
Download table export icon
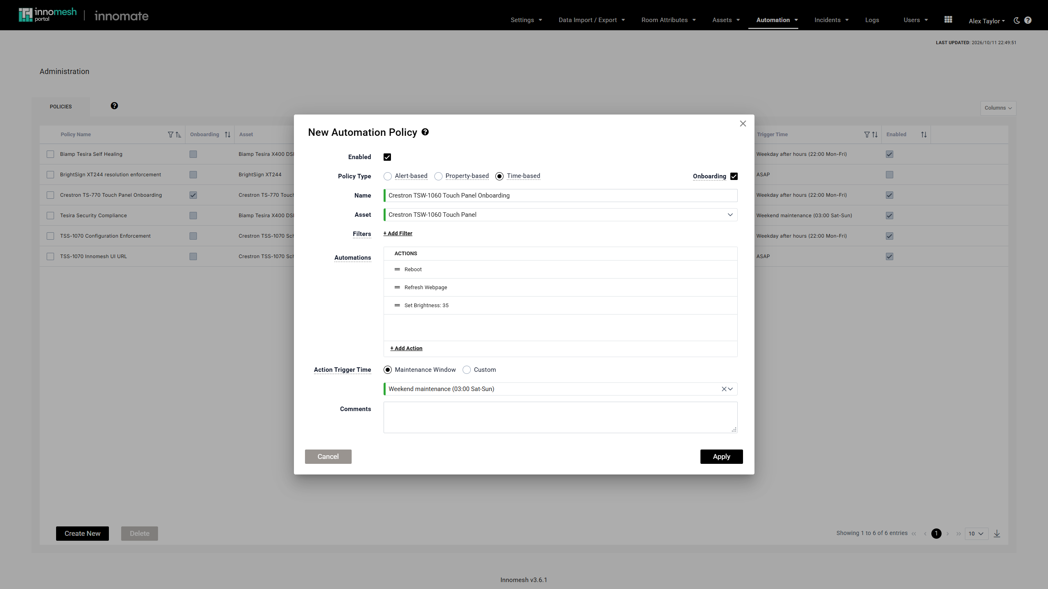[x=997, y=533]
